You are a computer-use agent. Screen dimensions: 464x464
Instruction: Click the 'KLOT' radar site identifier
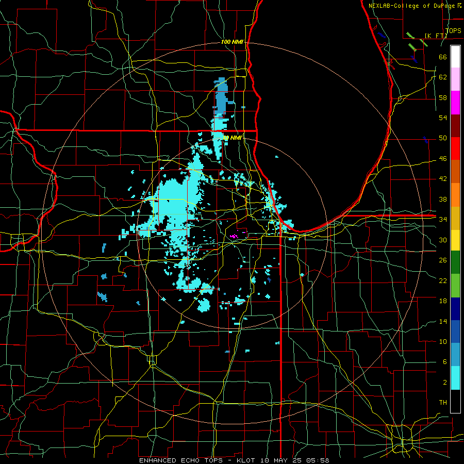click(247, 460)
